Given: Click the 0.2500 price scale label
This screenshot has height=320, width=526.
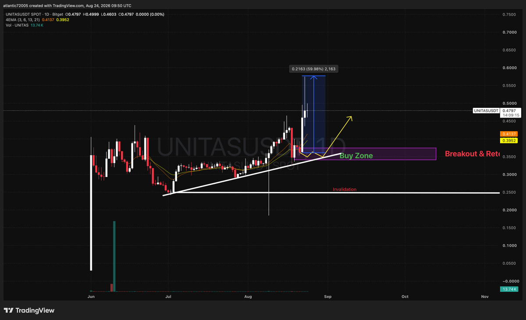Looking at the screenshot, I should point(509,192).
